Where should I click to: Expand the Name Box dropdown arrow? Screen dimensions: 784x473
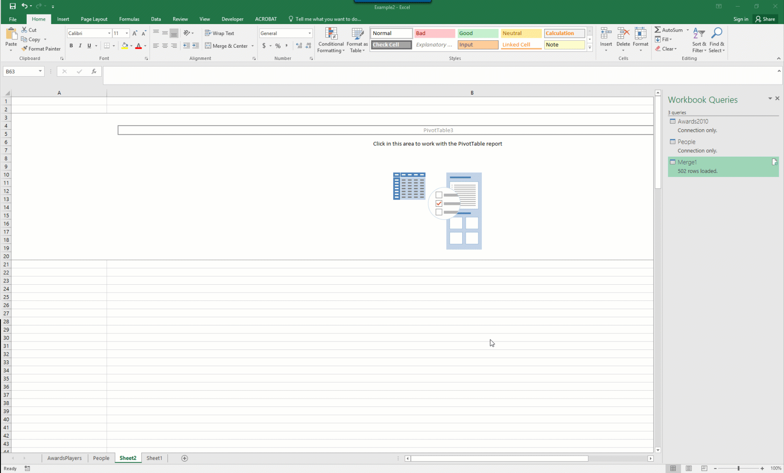point(40,71)
